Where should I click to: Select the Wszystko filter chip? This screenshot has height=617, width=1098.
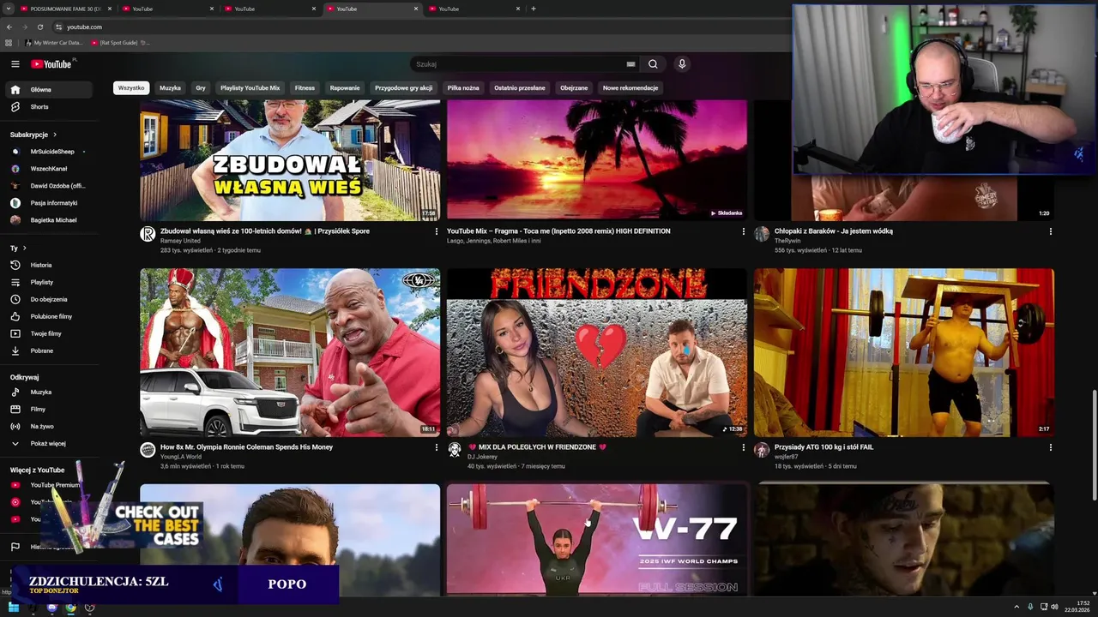pos(131,87)
